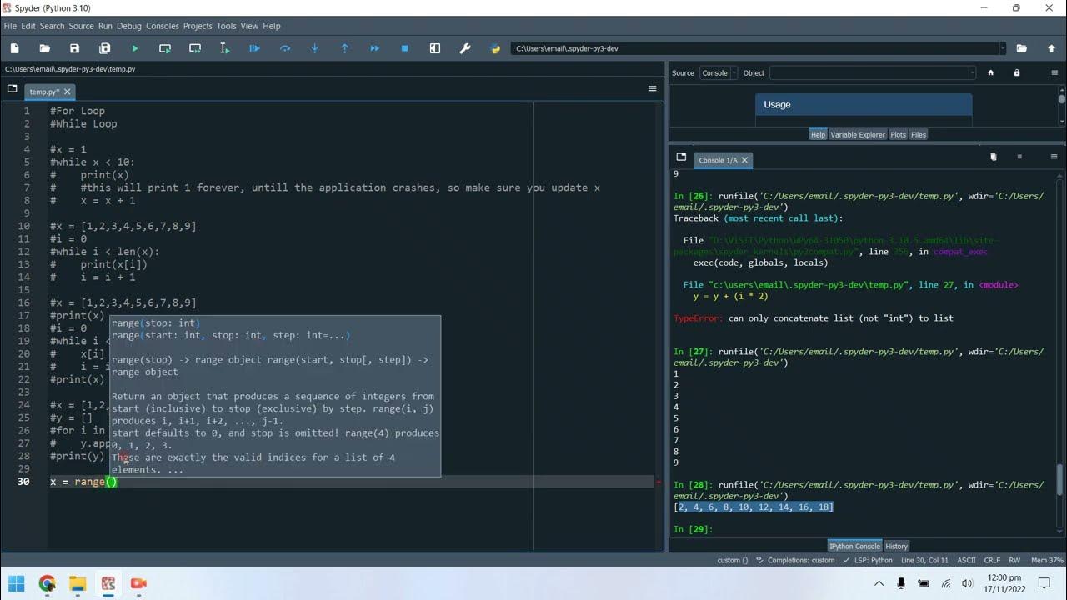
Task: Open the Windows Start menu
Action: (17, 583)
